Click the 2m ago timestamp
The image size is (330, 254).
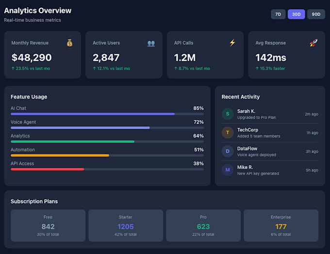[312, 114]
